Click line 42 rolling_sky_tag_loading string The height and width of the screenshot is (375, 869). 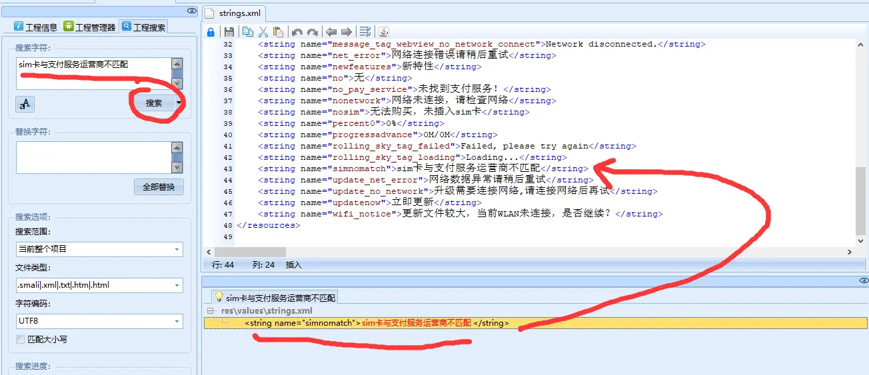coord(413,157)
